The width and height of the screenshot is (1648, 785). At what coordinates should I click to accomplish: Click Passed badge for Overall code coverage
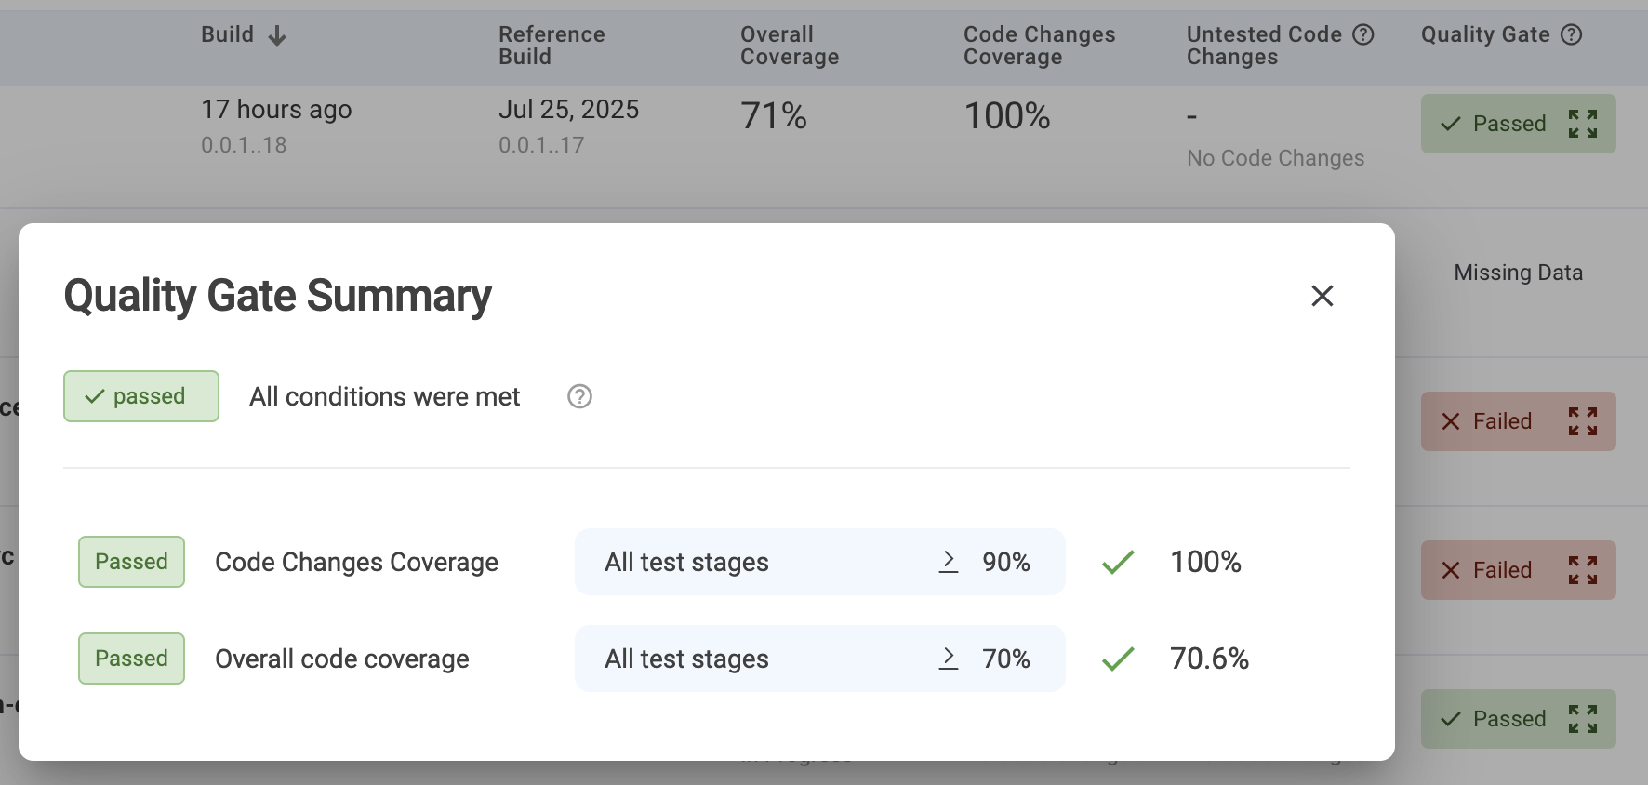point(131,659)
